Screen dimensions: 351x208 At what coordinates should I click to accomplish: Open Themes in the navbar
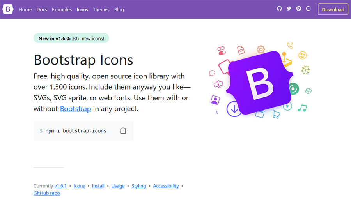[101, 10]
